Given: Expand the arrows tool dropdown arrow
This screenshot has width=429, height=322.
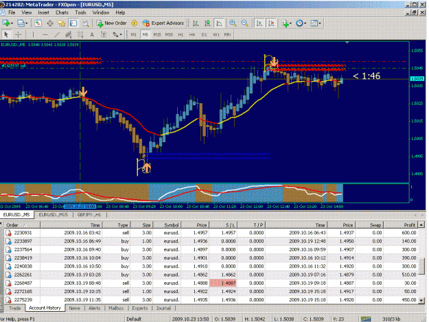Looking at the screenshot, I should click(121, 35).
